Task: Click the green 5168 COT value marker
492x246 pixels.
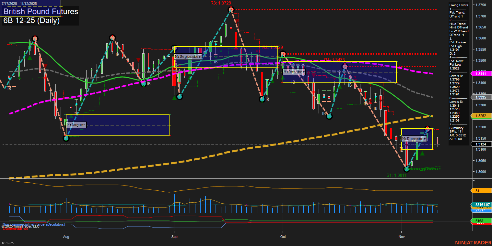Action: point(482,221)
